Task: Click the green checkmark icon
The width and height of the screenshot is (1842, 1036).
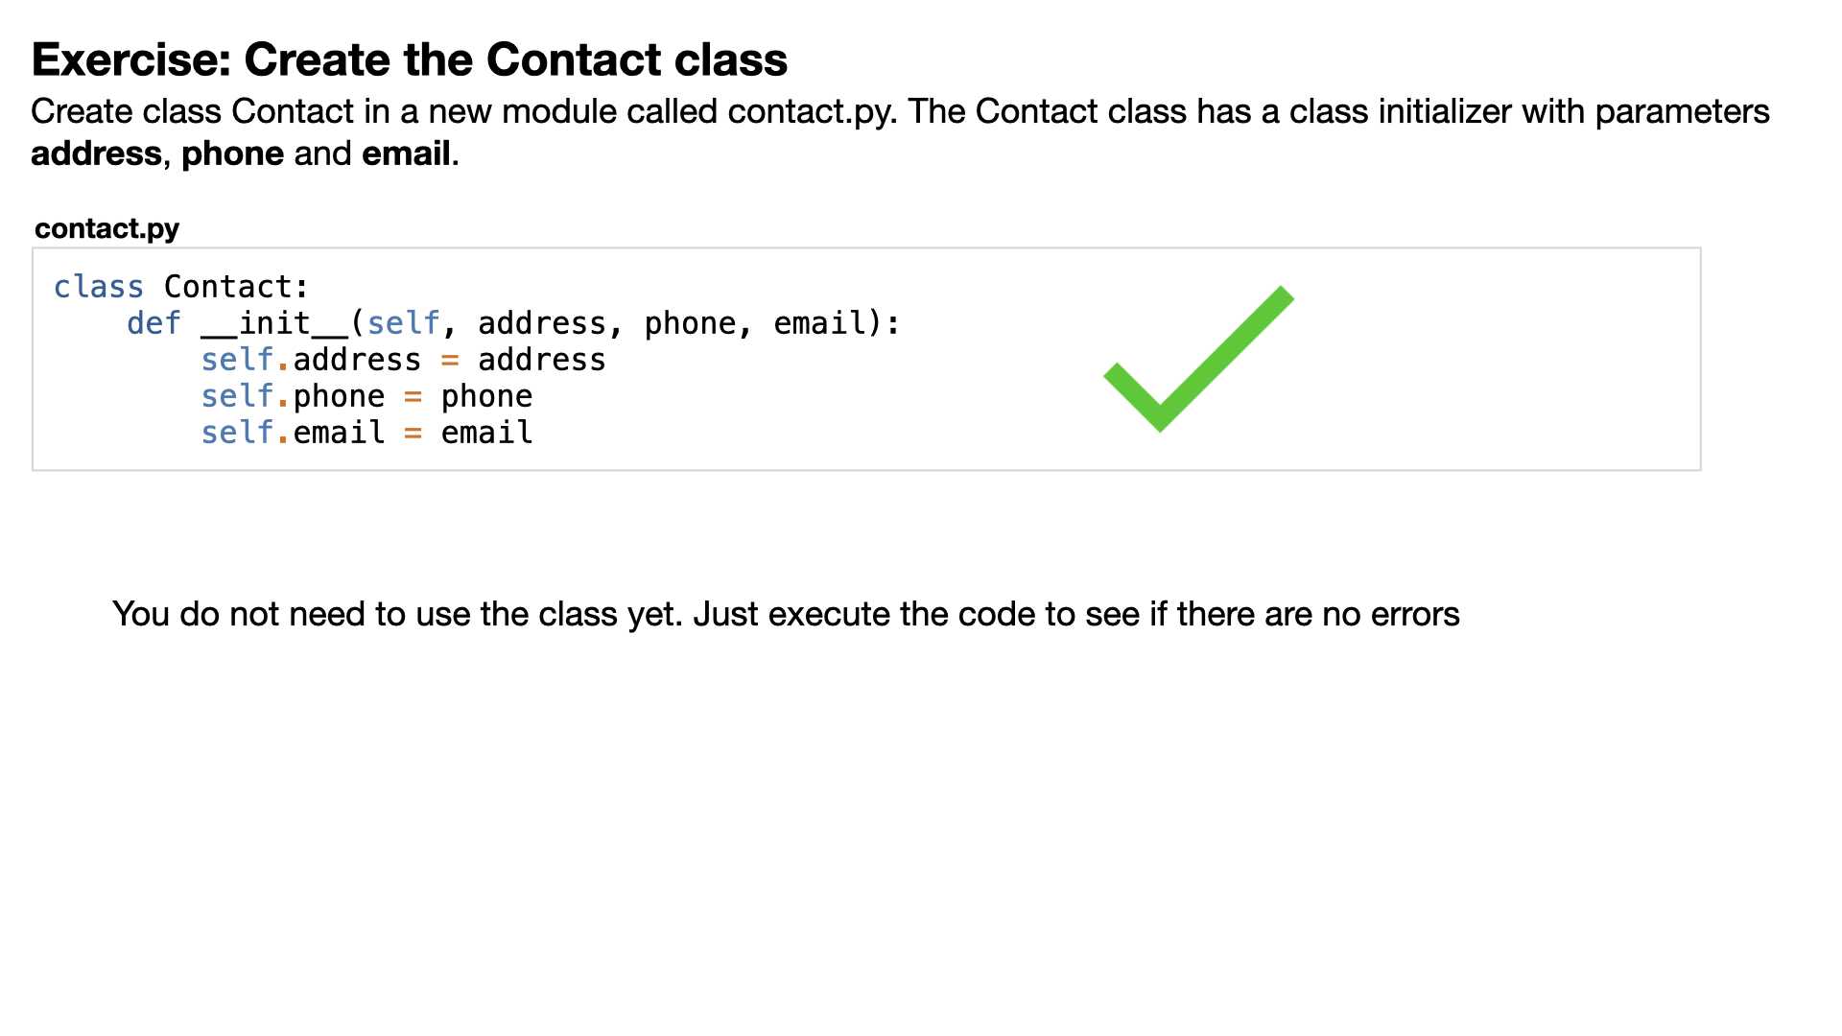Action: pos(1199,359)
